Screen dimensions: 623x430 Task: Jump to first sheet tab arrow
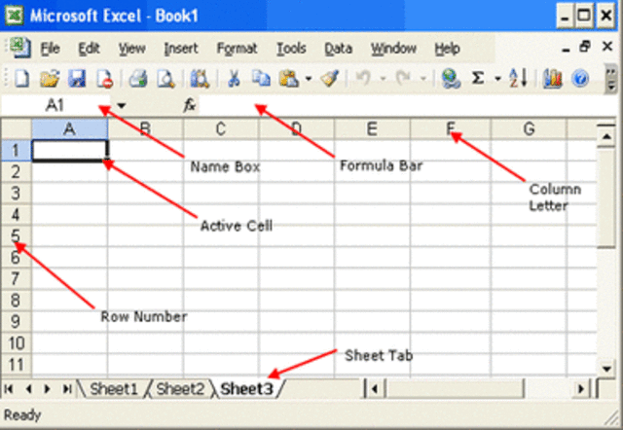[x=9, y=389]
